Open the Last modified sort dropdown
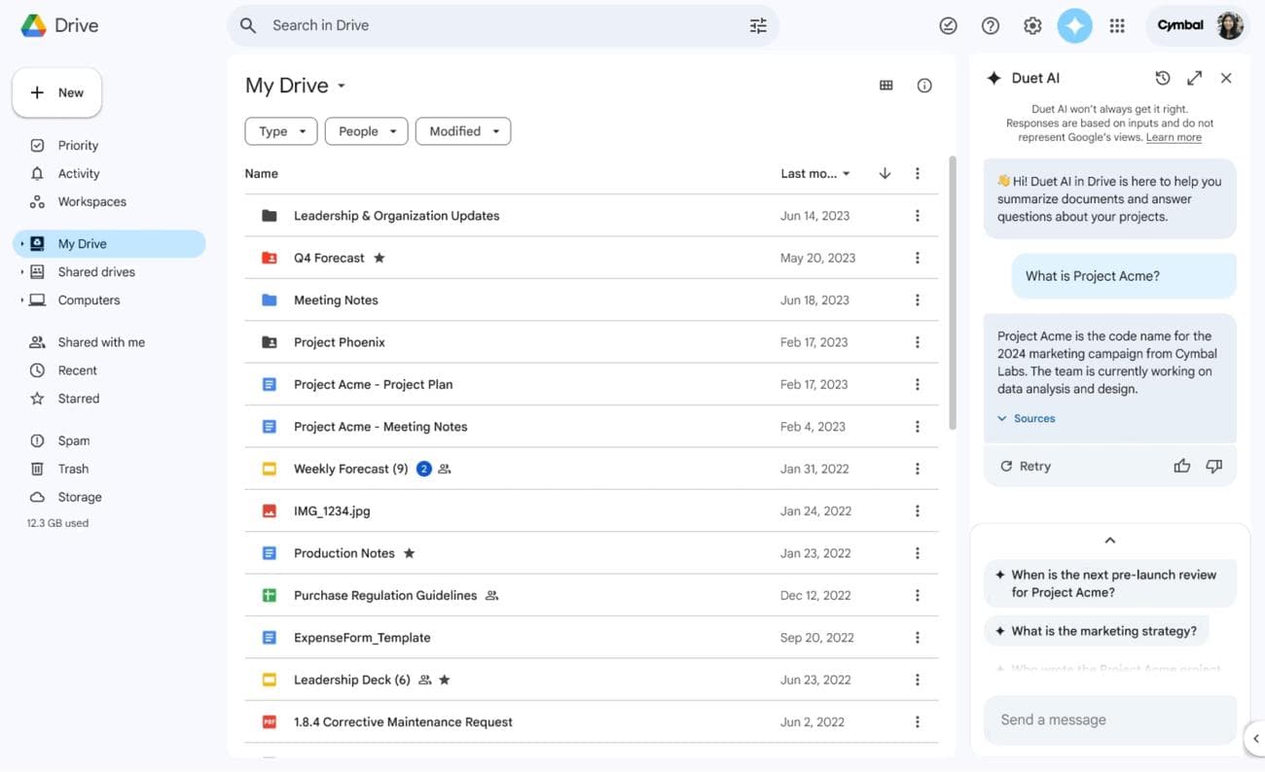 point(813,173)
